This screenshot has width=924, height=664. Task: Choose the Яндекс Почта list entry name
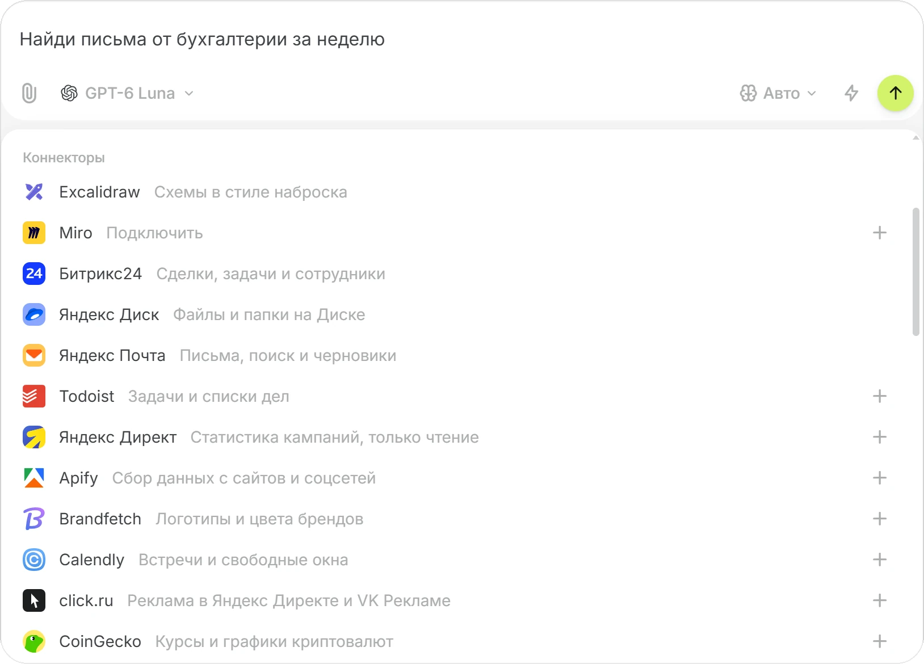point(112,355)
